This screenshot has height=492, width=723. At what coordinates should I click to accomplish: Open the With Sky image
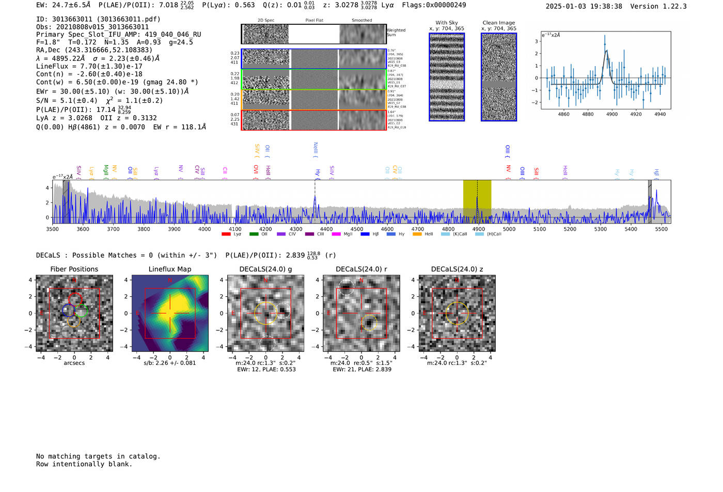tap(447, 77)
